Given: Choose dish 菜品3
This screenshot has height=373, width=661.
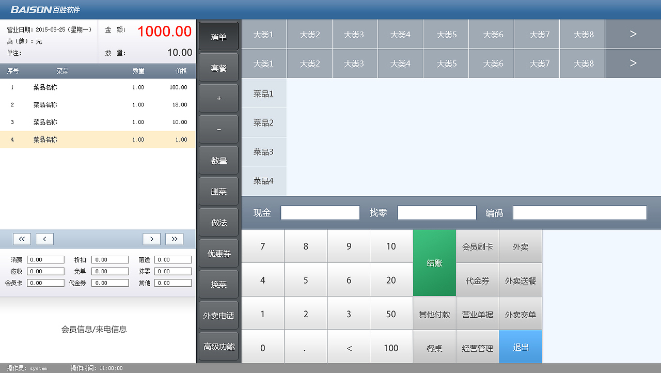Looking at the screenshot, I should click(x=264, y=152).
